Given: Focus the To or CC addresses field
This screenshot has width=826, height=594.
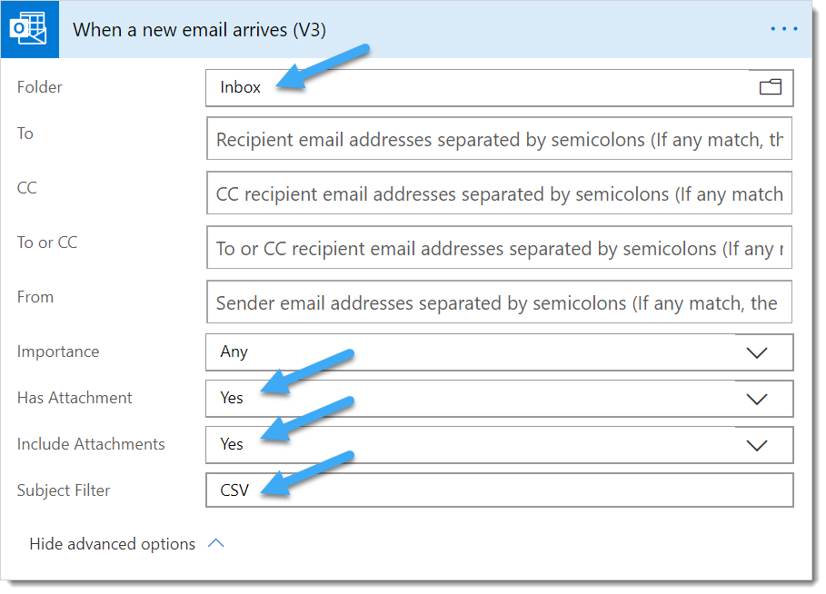Looking at the screenshot, I should [500, 247].
